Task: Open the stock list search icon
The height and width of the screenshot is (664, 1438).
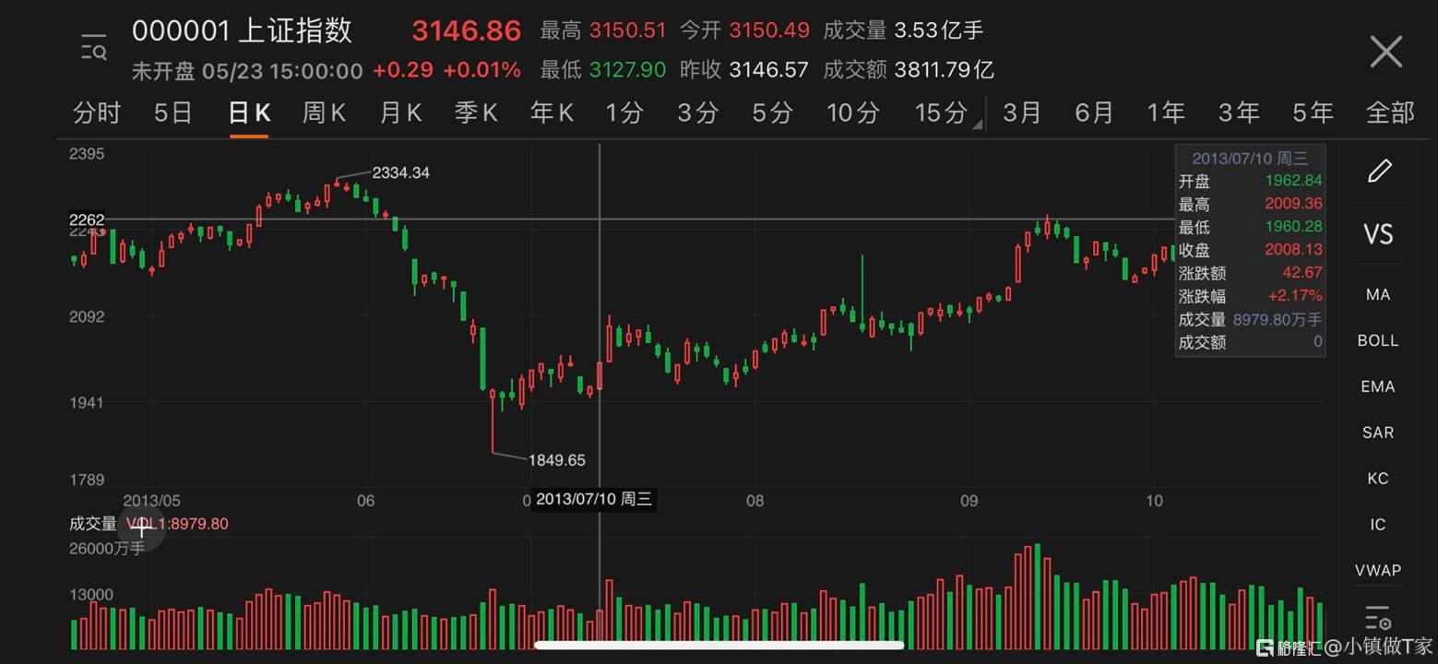Action: (94, 47)
